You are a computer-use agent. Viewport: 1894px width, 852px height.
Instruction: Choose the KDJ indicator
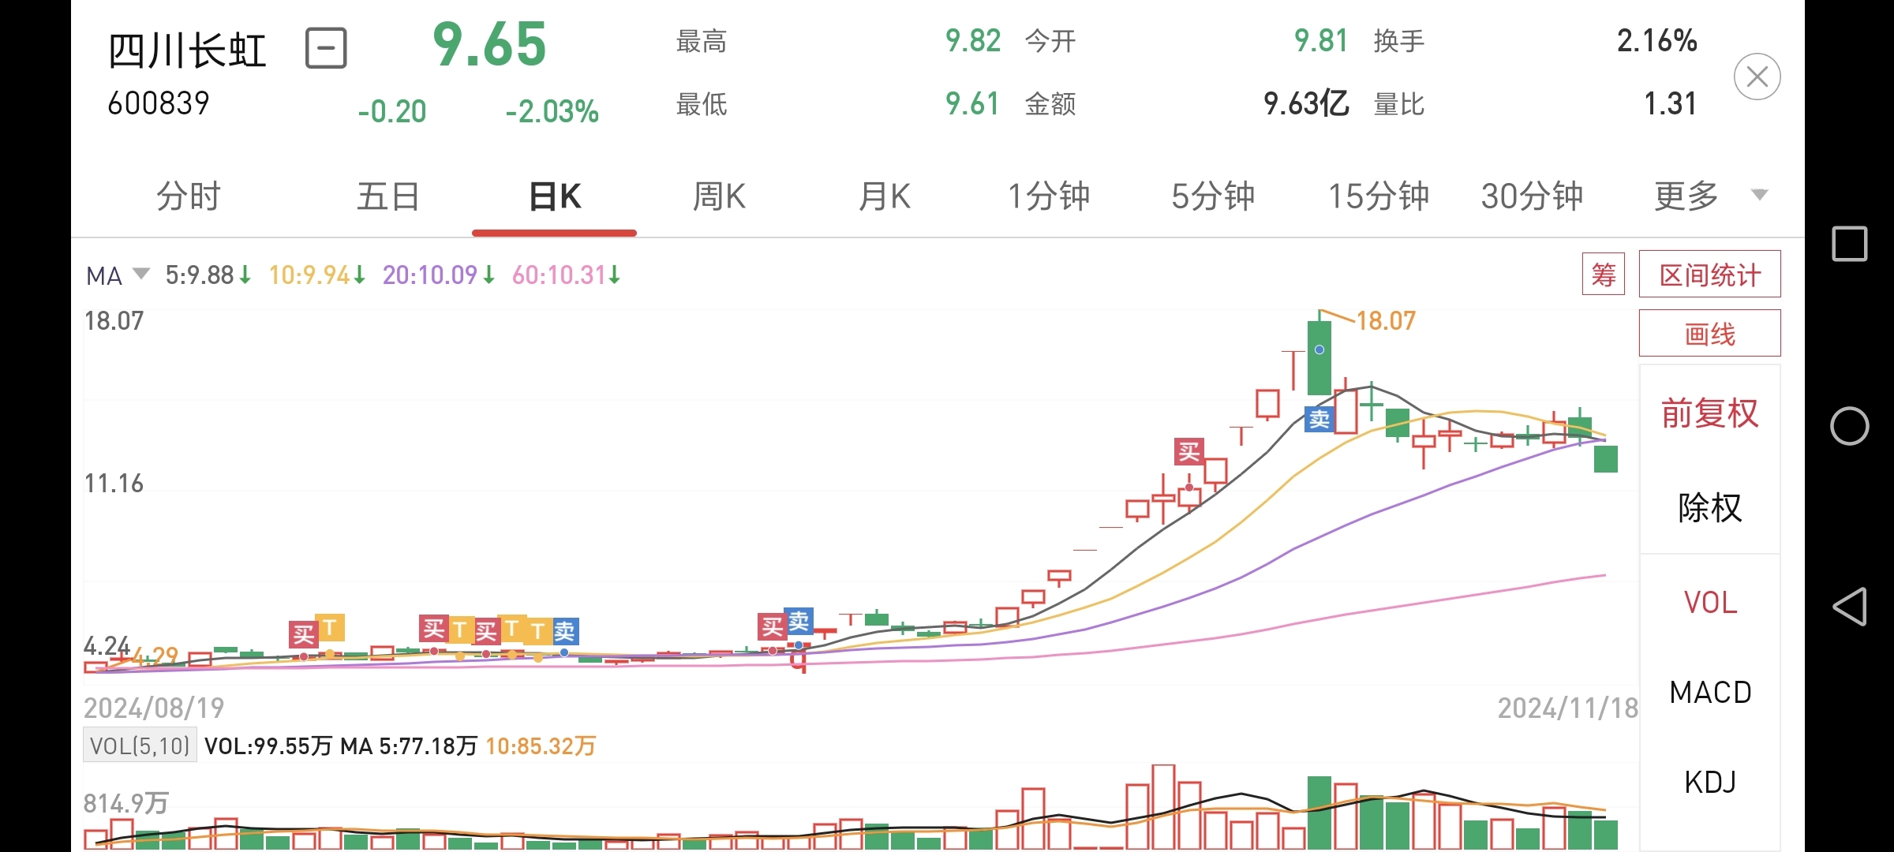point(1709,783)
